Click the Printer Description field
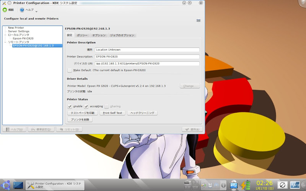 [147, 57]
